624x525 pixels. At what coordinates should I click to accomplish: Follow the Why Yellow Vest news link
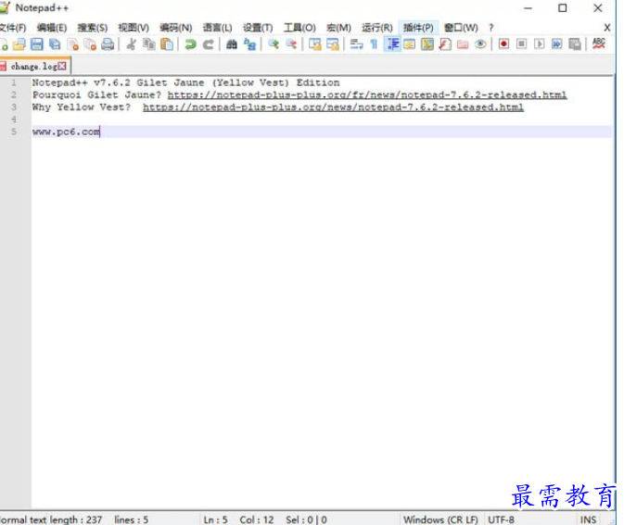coord(333,107)
